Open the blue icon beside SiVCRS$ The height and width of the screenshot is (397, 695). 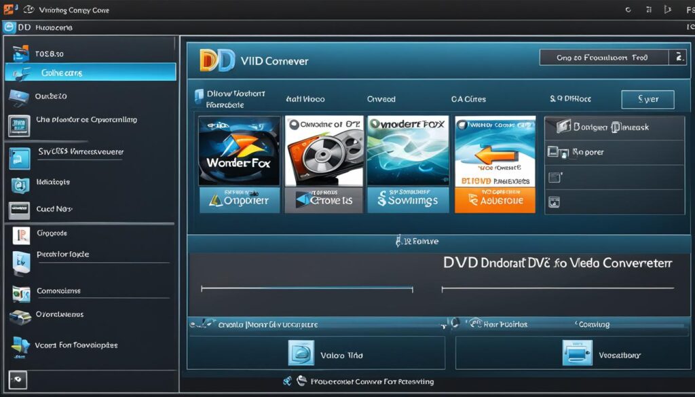20,159
